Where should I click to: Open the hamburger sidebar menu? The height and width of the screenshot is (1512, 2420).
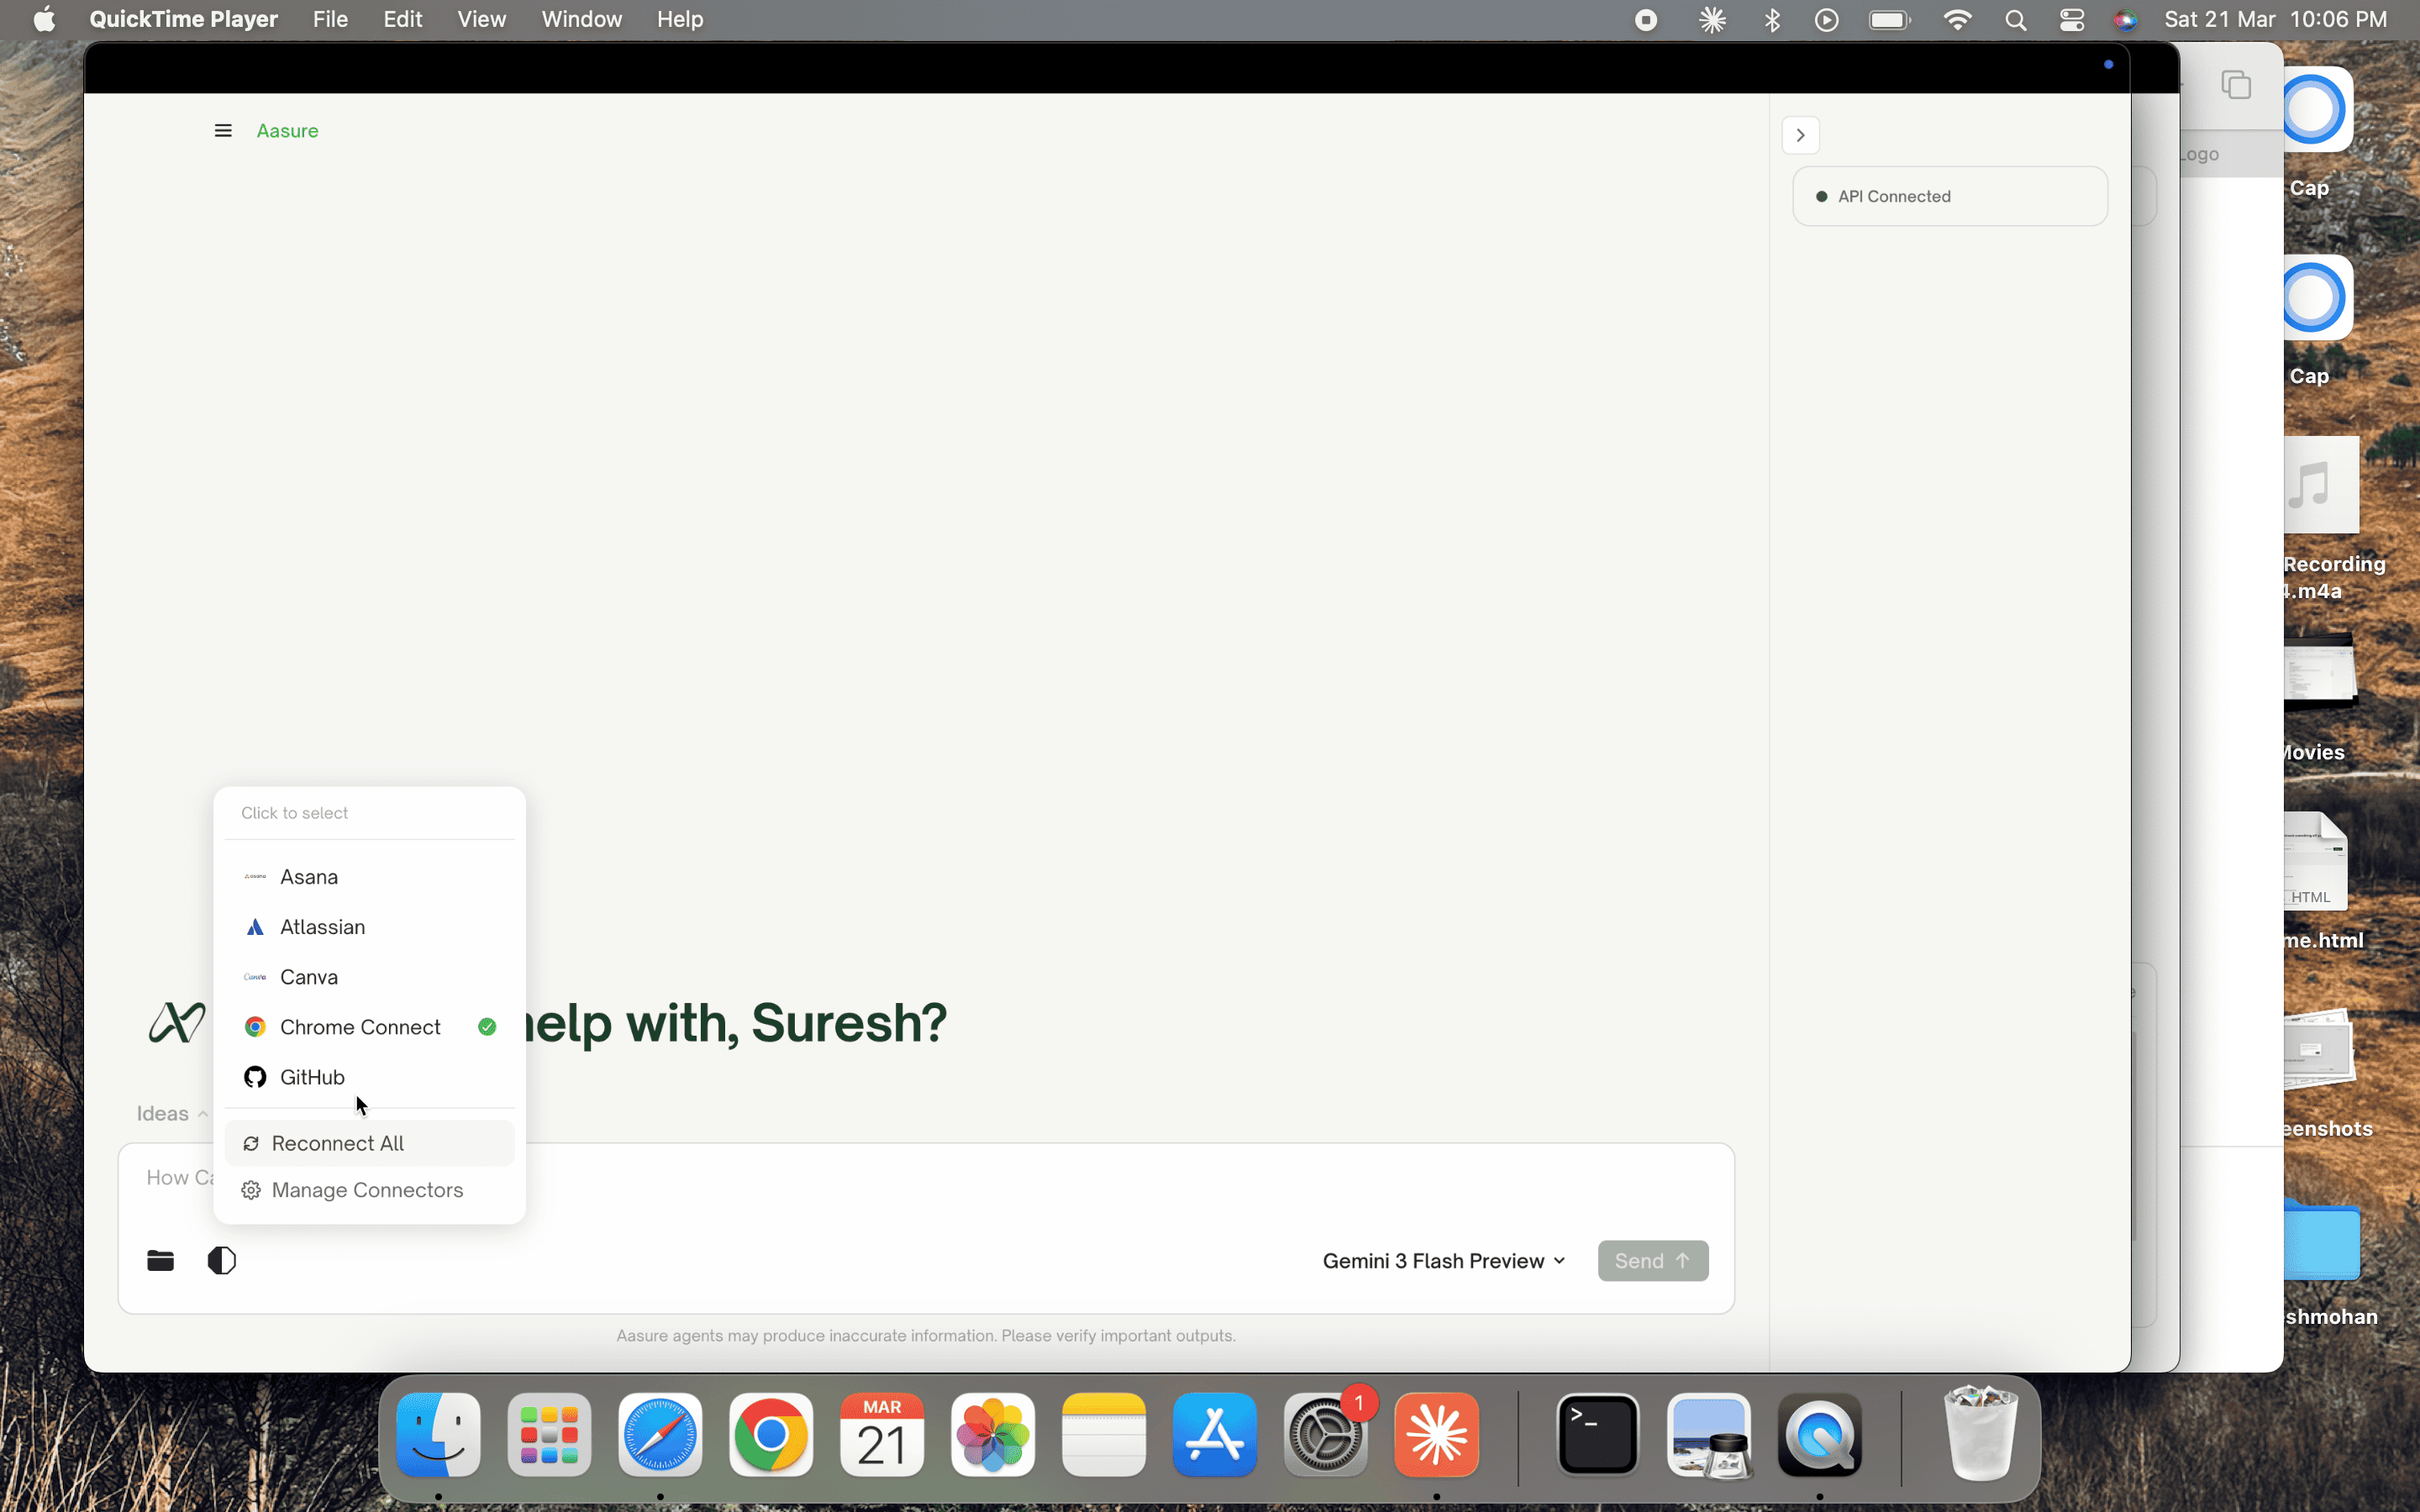coord(223,131)
